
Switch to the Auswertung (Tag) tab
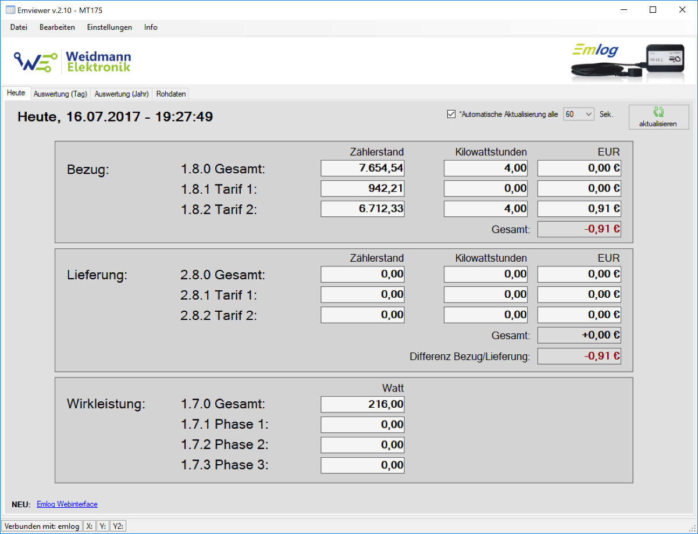point(60,94)
